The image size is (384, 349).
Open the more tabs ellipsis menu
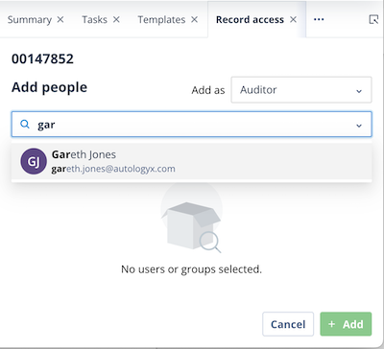tap(319, 20)
